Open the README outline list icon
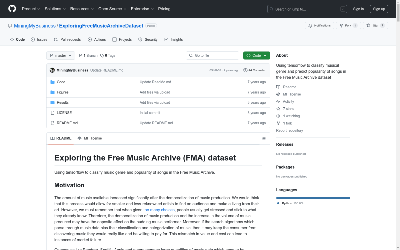Image resolution: width=400 pixels, height=250 pixels. coord(263,138)
